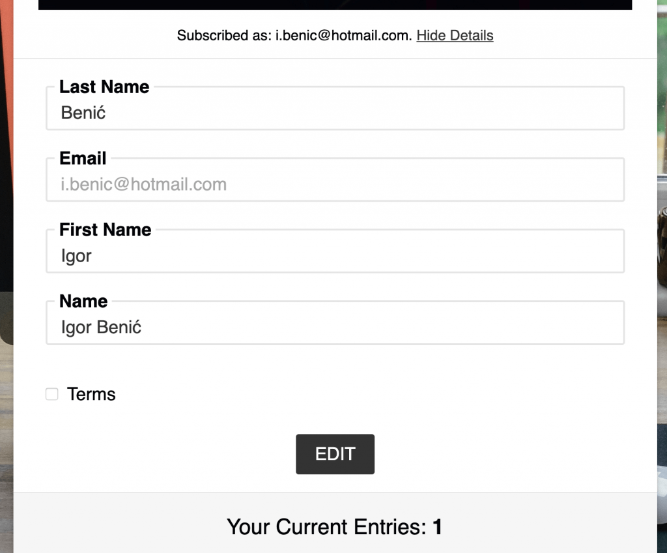Focus the Last Name input field
667x553 pixels.
click(x=335, y=113)
